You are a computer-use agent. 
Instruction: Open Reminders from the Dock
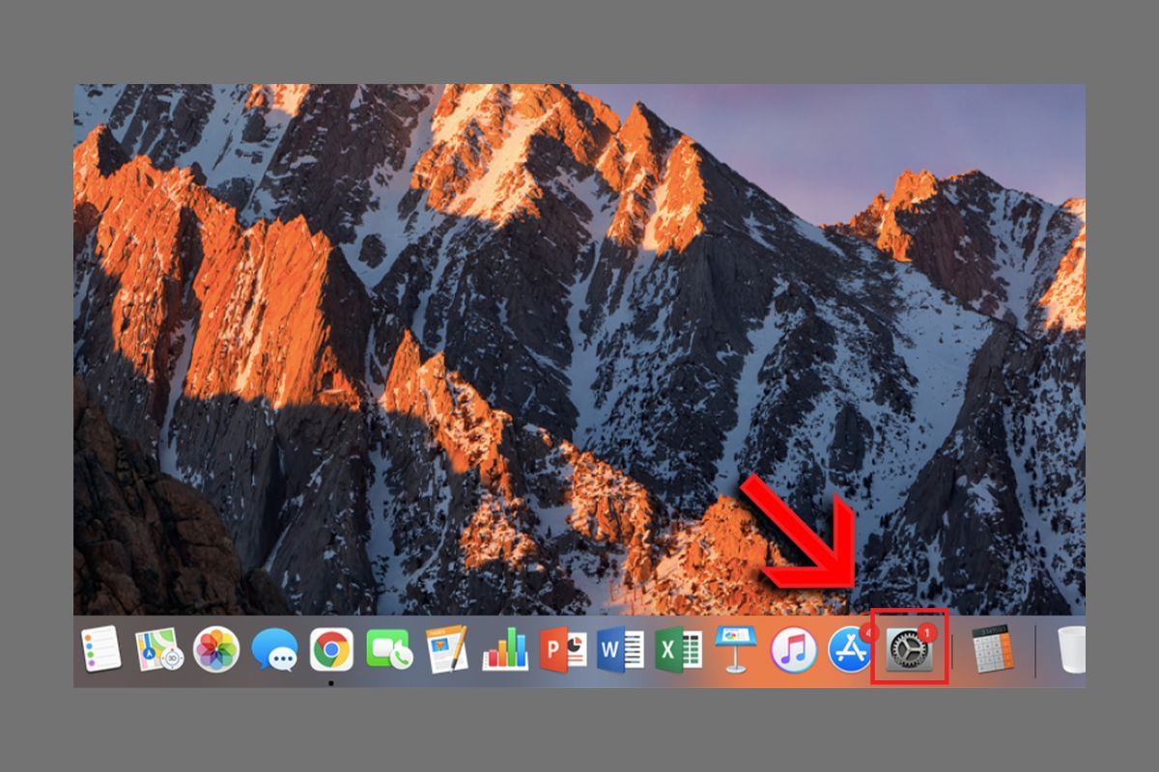100,648
